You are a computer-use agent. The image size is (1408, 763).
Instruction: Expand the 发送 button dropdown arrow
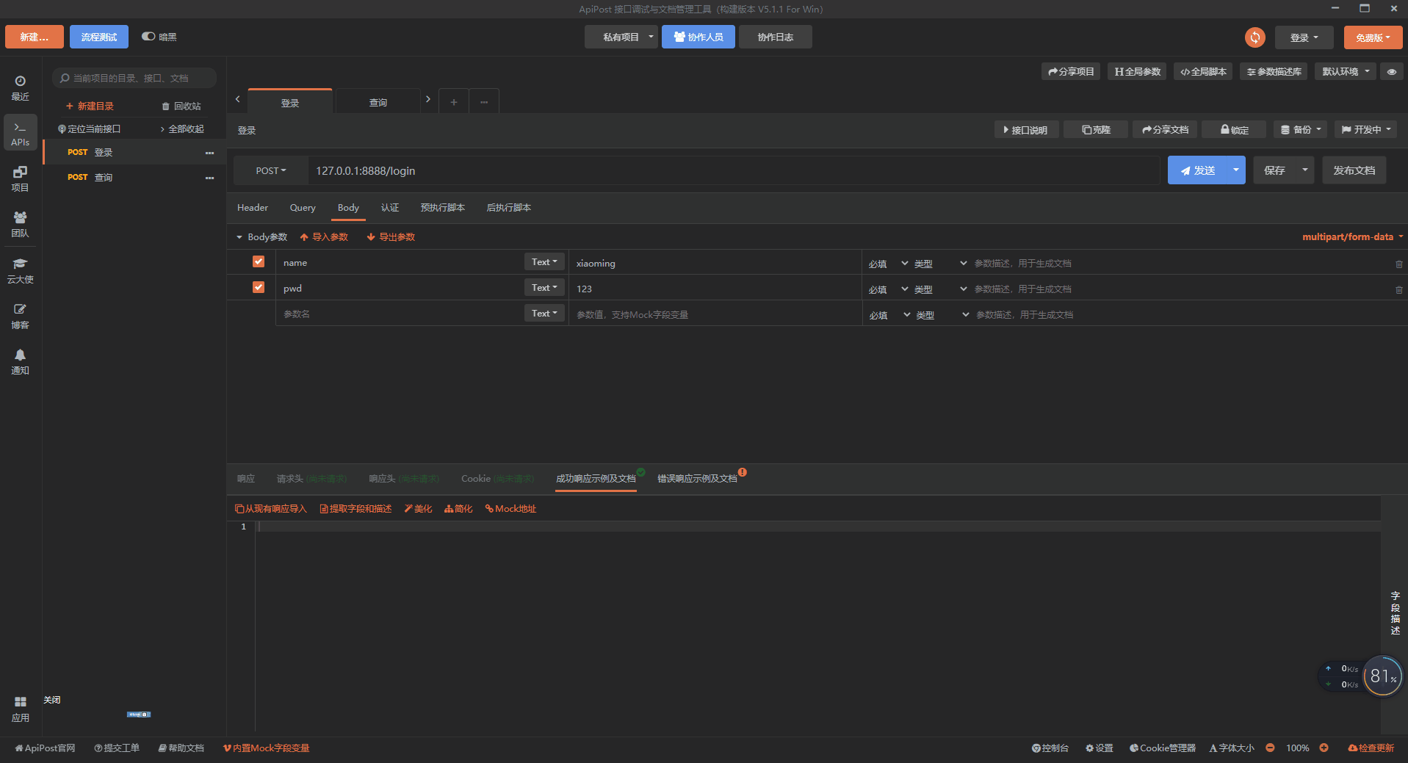coord(1236,170)
